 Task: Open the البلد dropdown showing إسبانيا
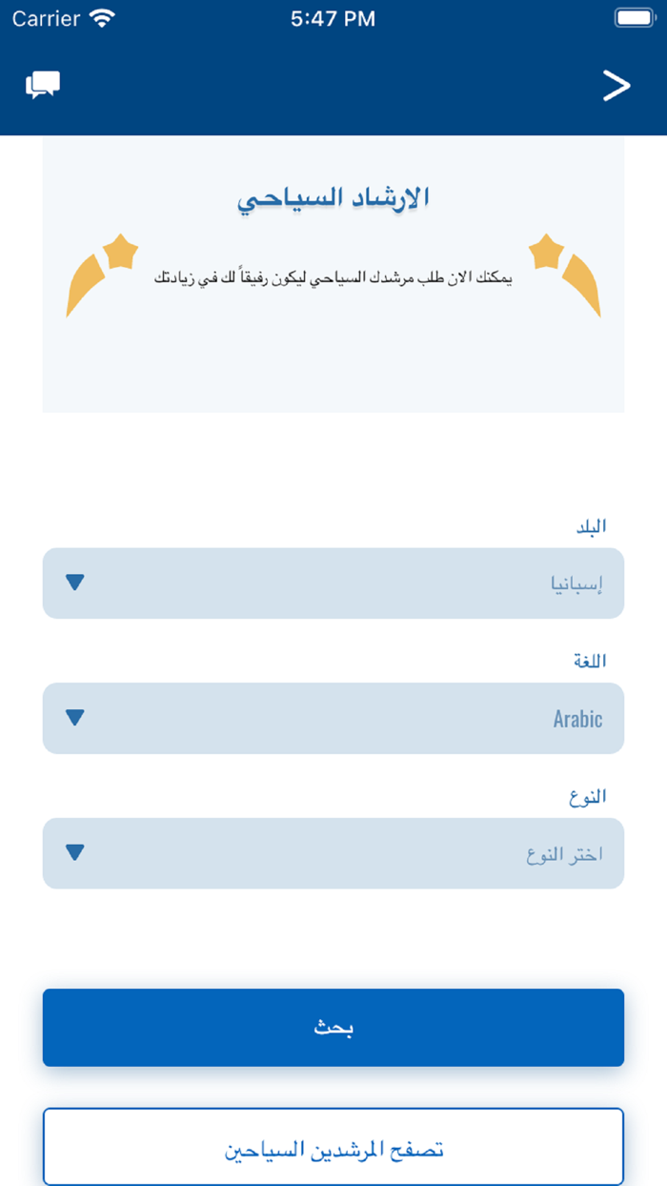[x=333, y=583]
